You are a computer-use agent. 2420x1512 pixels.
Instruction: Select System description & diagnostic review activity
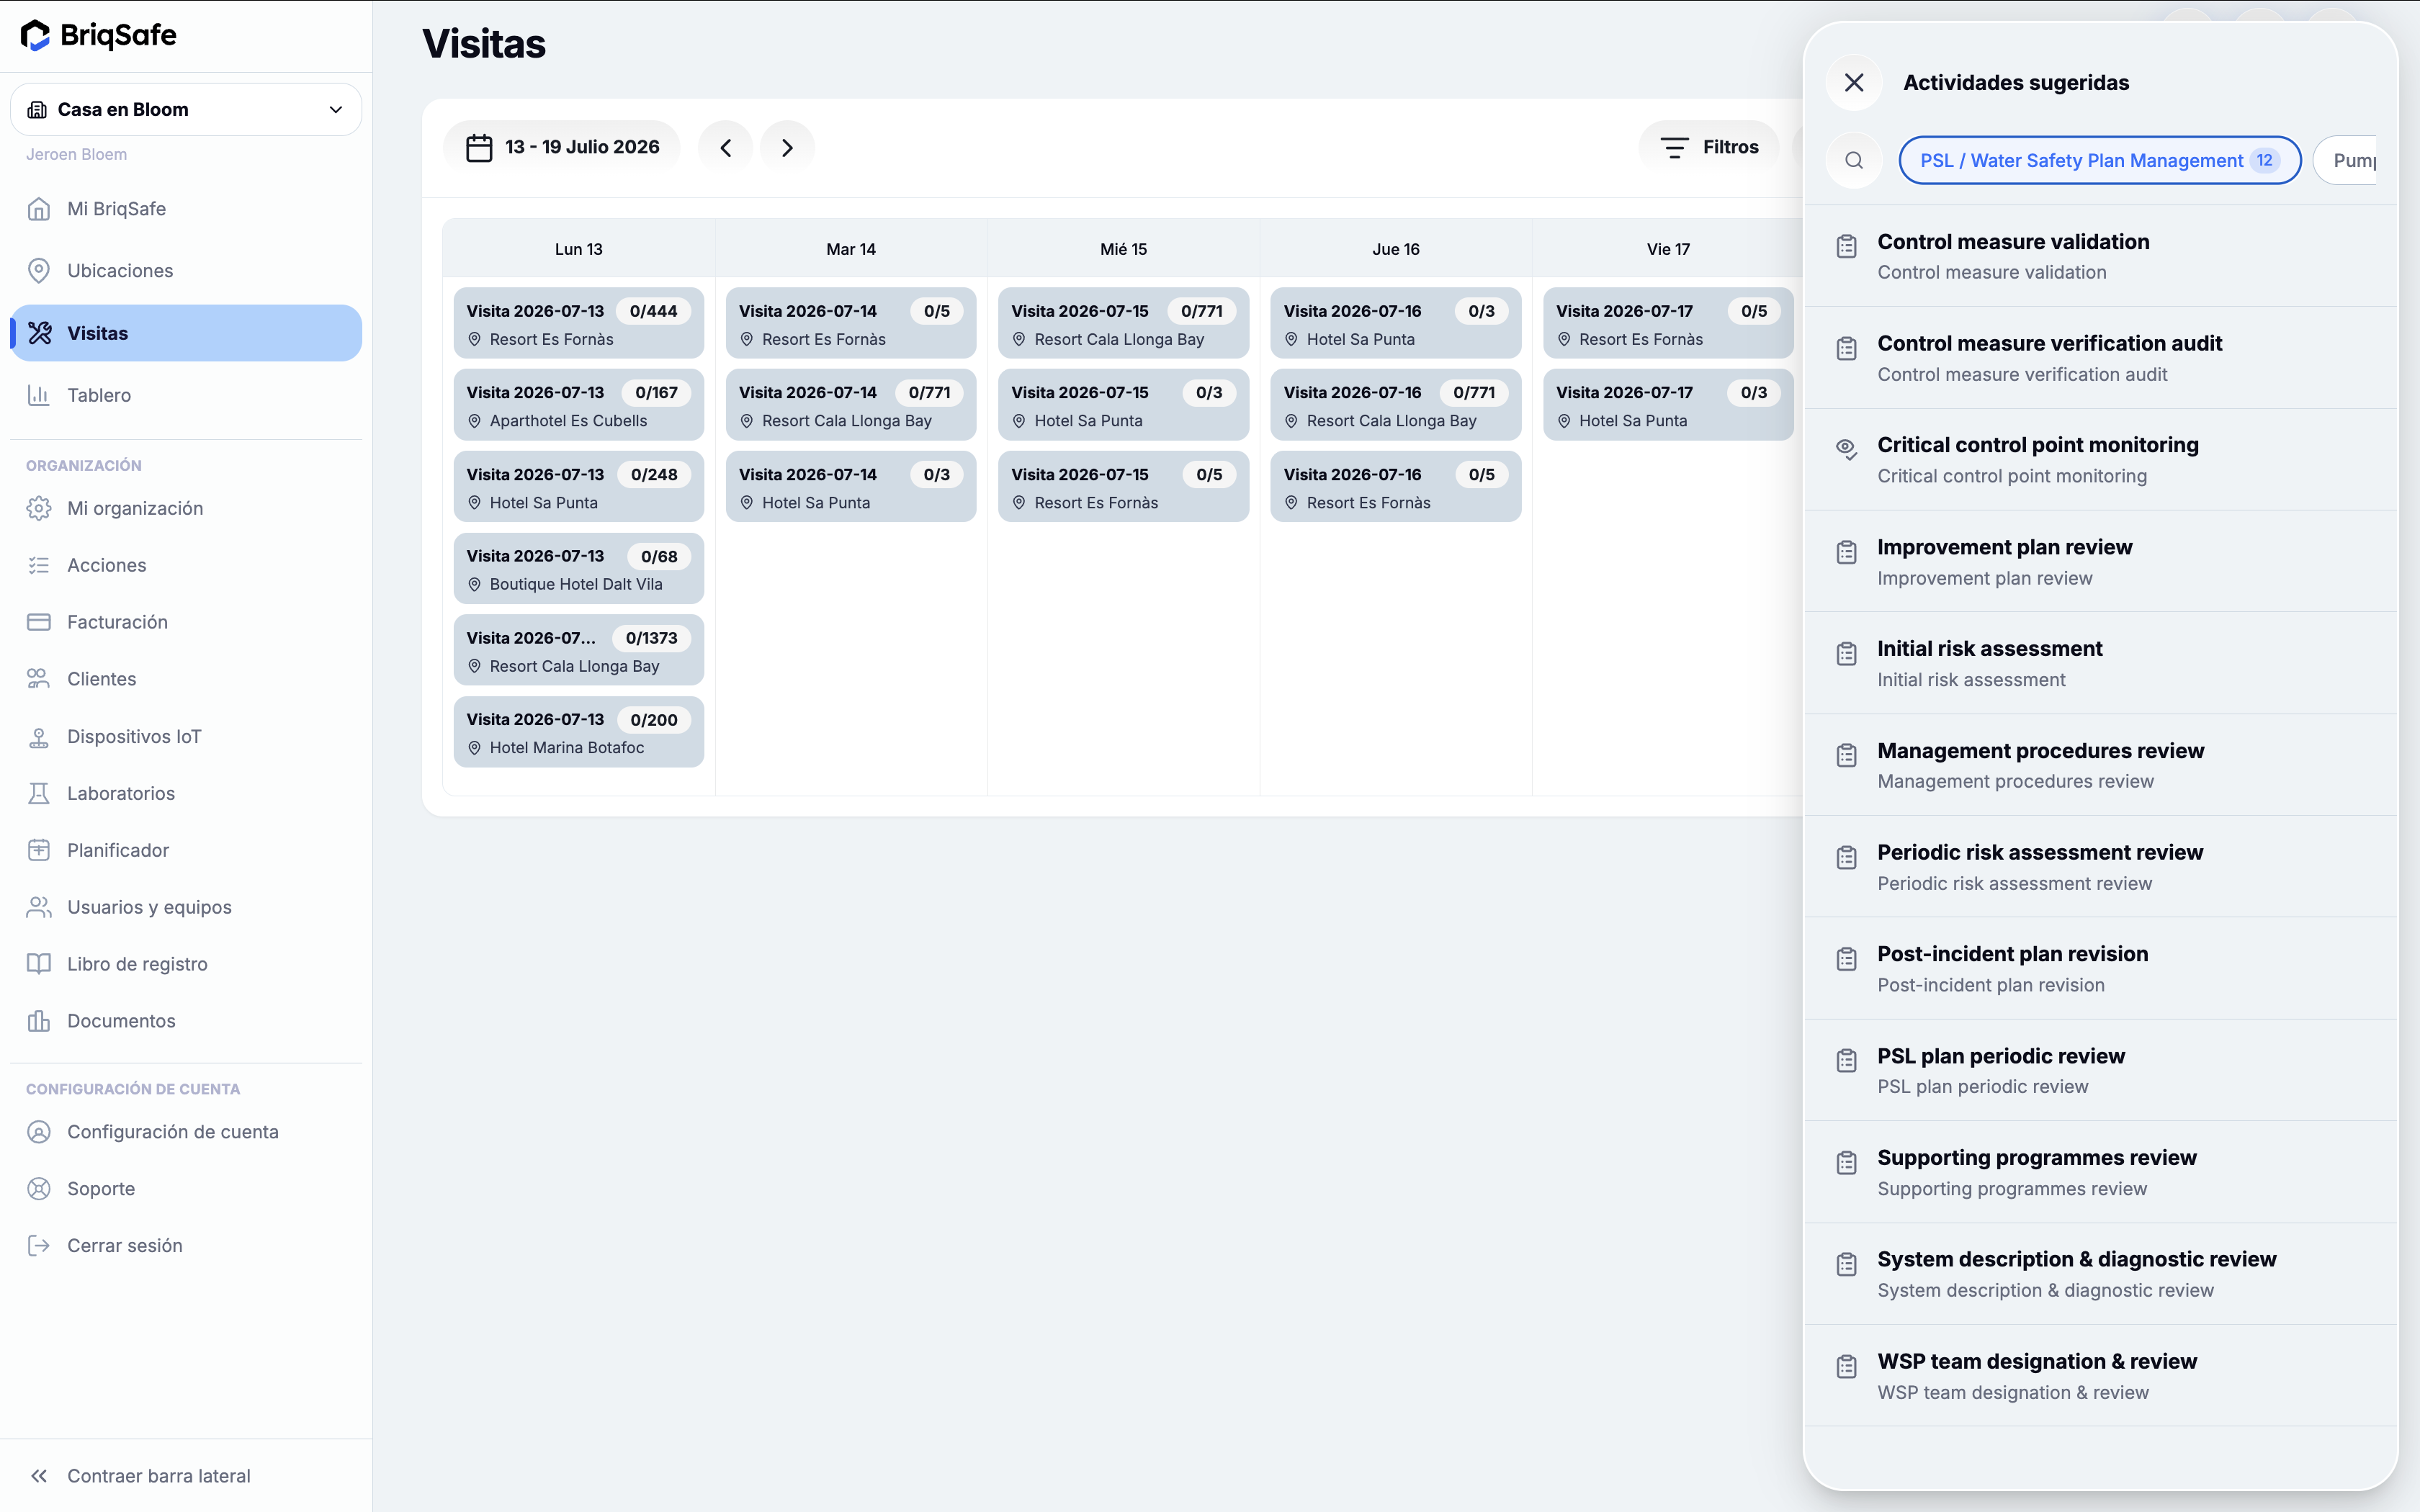(x=2101, y=1274)
